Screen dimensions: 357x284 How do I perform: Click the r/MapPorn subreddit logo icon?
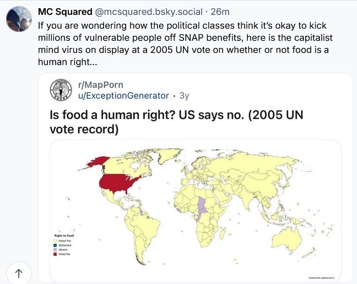[x=61, y=90]
